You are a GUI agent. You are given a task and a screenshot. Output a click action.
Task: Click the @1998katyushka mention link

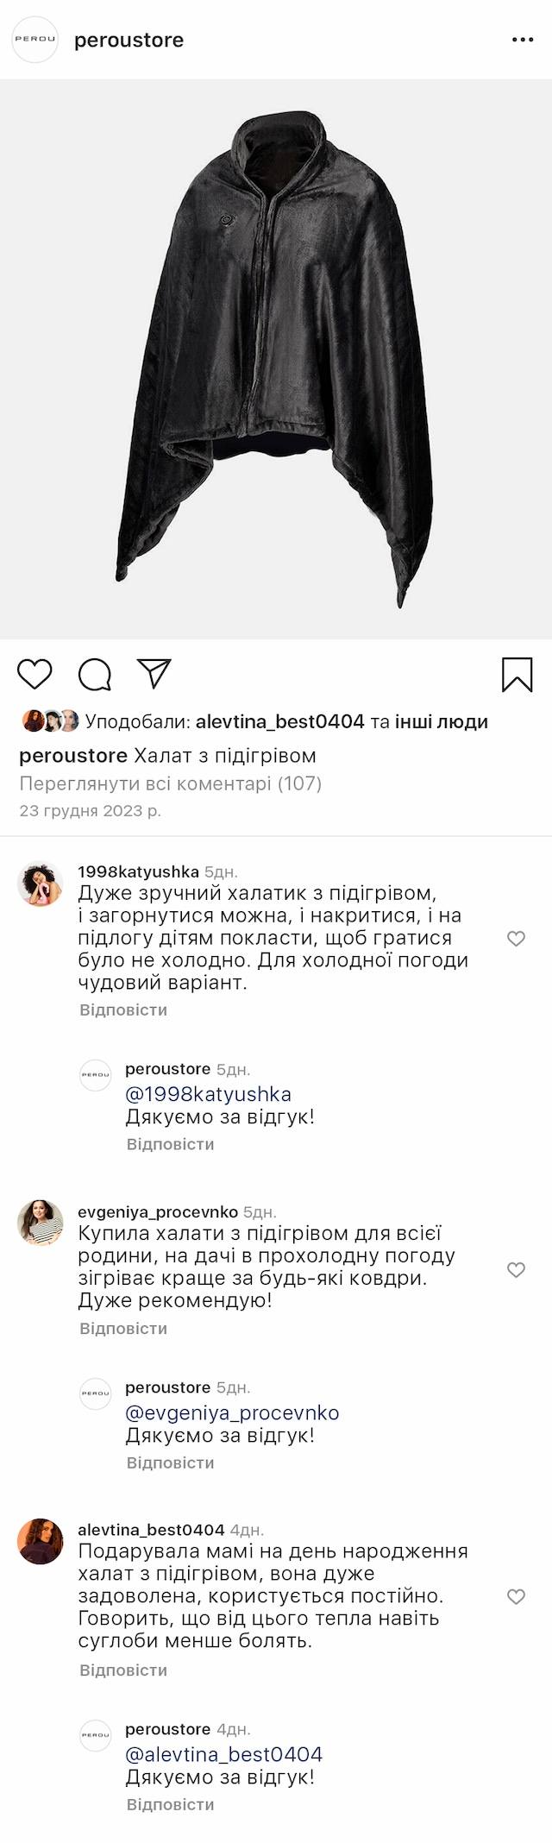tap(208, 1094)
